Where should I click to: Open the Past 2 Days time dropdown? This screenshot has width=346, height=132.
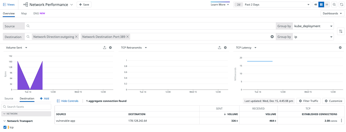click(276, 5)
